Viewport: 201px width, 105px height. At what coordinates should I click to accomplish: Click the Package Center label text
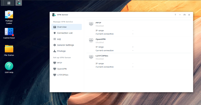[x=9, y=22]
